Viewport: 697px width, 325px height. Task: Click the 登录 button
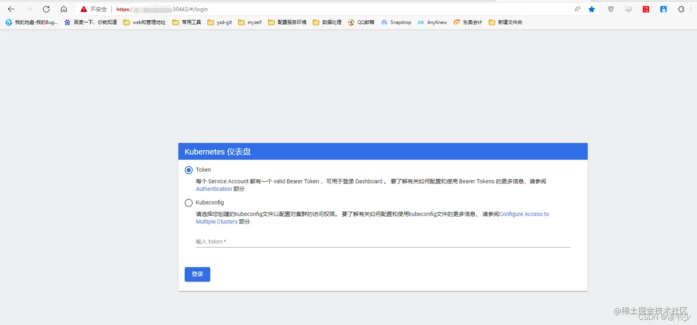[197, 274]
